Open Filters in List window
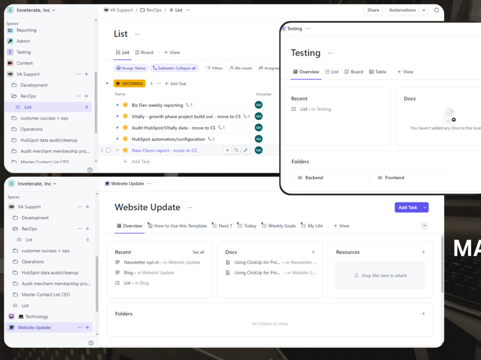The image size is (481, 360). pyautogui.click(x=215, y=68)
